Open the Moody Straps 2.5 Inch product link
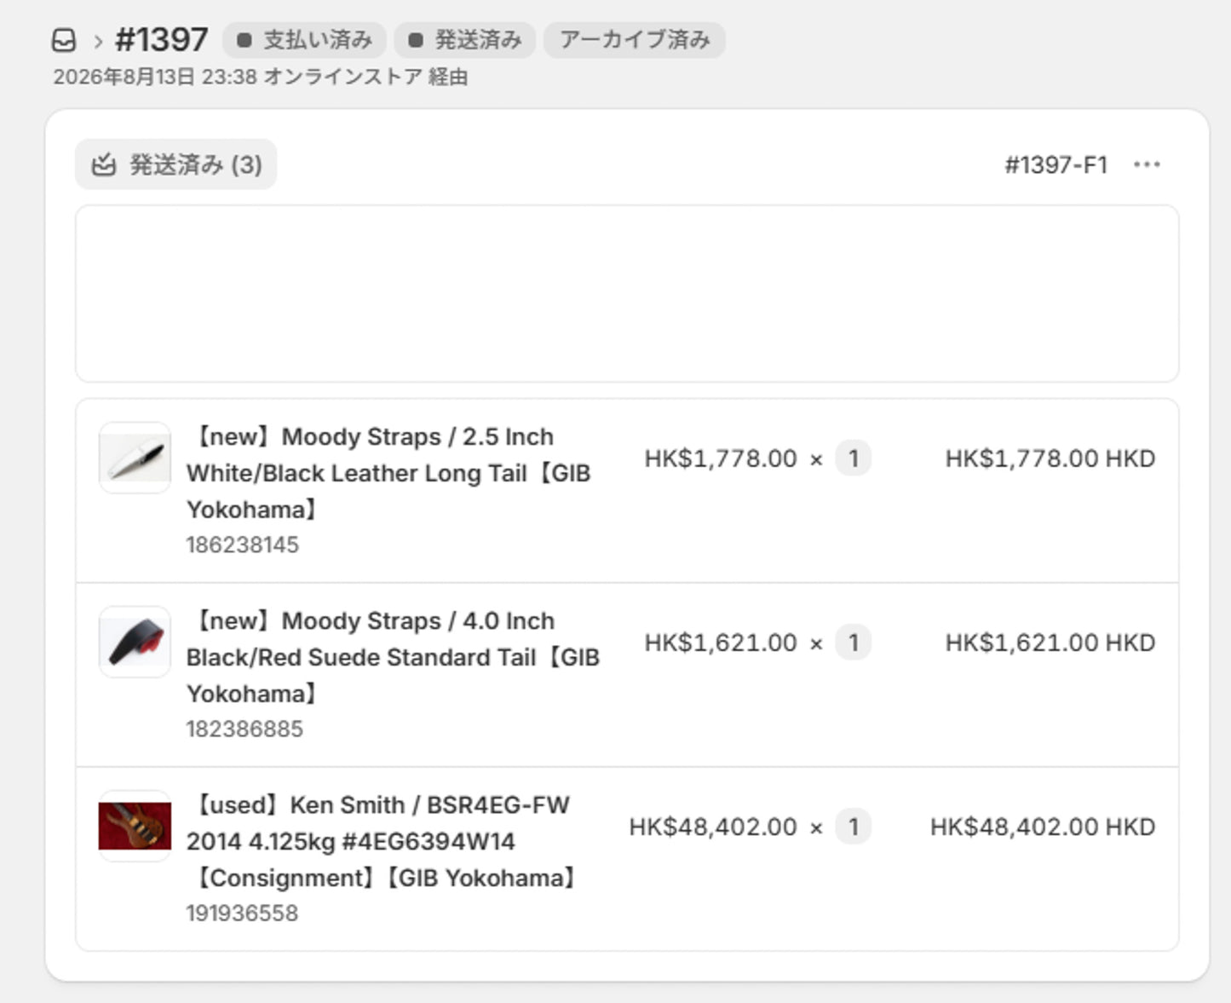Viewport: 1231px width, 1003px height. pos(388,473)
